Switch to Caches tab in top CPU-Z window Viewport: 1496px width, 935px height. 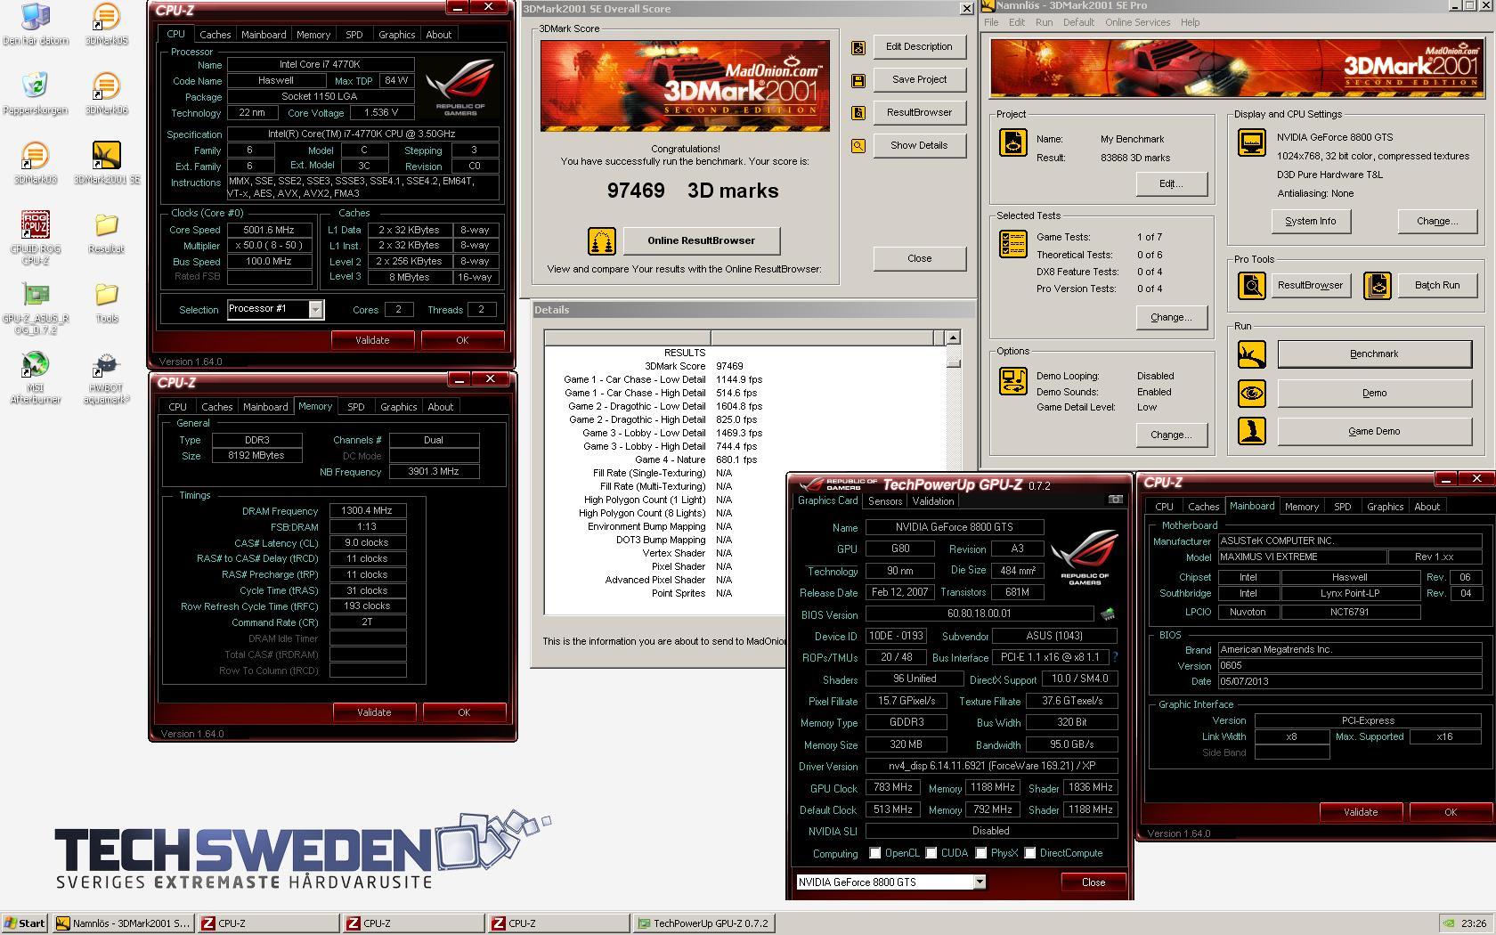[215, 35]
